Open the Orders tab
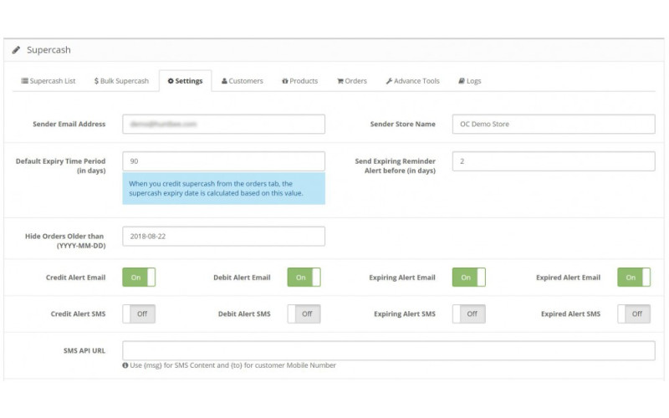 click(352, 81)
